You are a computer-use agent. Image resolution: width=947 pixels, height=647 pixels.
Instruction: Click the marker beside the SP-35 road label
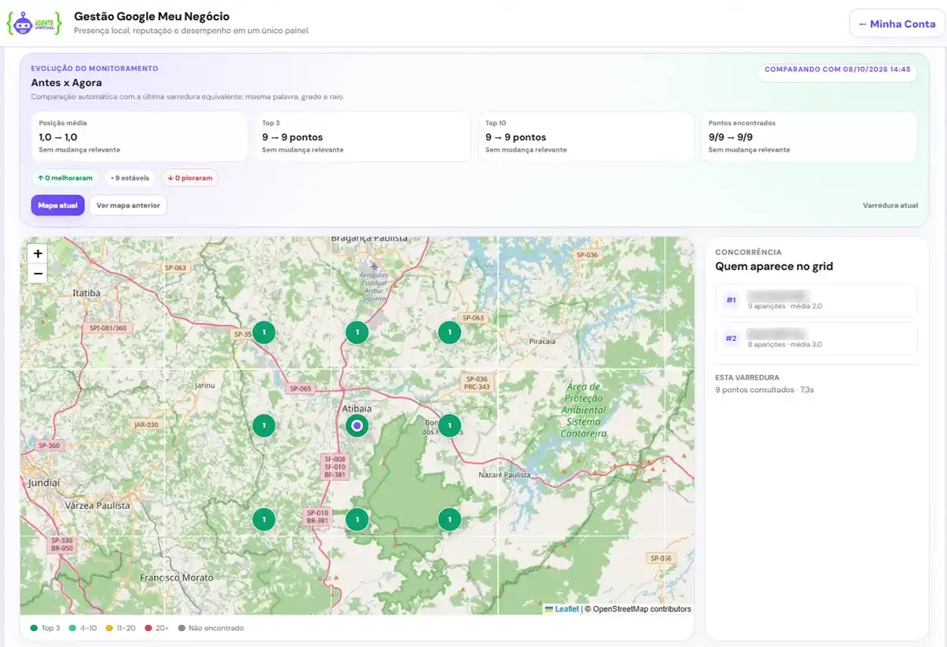point(264,332)
